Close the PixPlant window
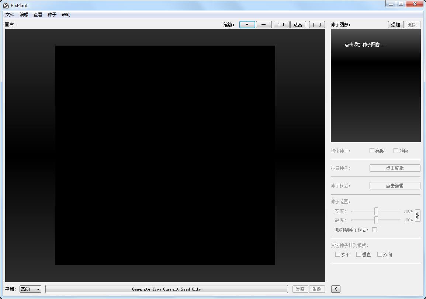The height and width of the screenshot is (299, 426). 415,4
